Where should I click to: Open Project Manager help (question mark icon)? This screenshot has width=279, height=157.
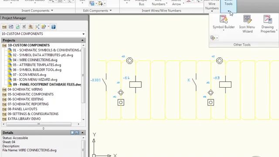[53, 27]
